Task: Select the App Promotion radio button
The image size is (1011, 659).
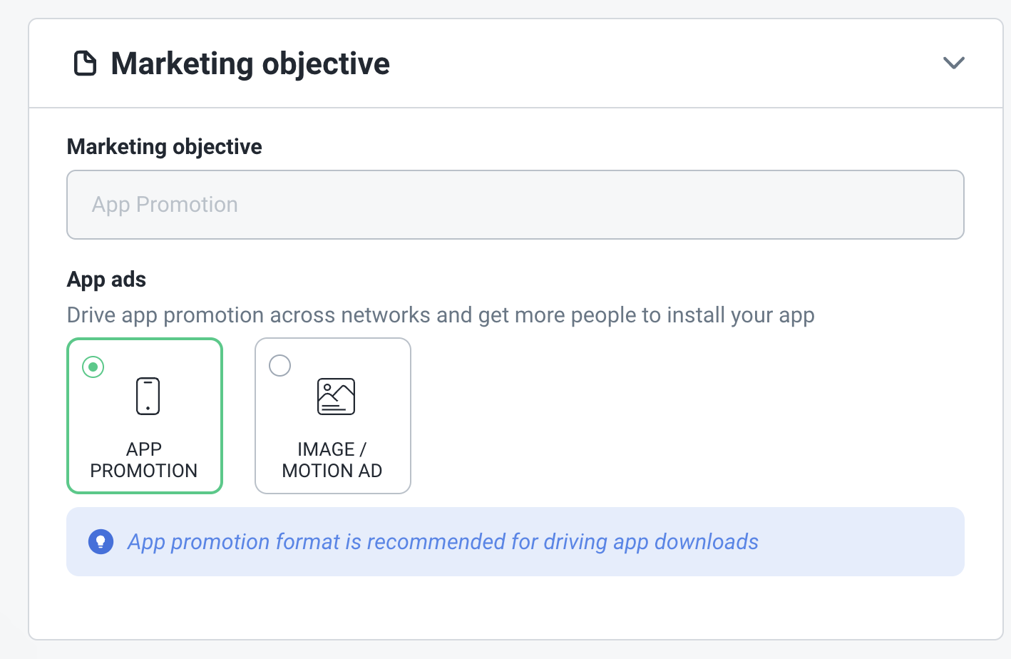Action: [93, 367]
